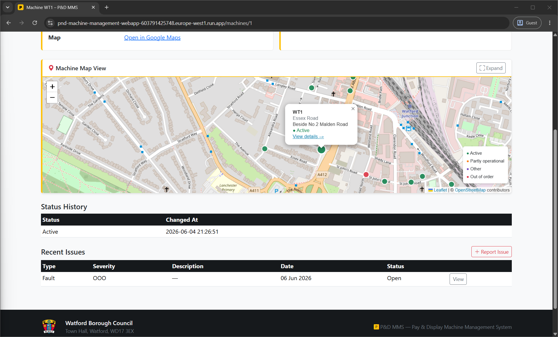Click the 'Machine Map View' heading

click(x=81, y=68)
